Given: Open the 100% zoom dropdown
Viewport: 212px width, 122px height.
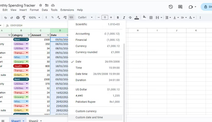Looking at the screenshot, I should click(34, 17).
